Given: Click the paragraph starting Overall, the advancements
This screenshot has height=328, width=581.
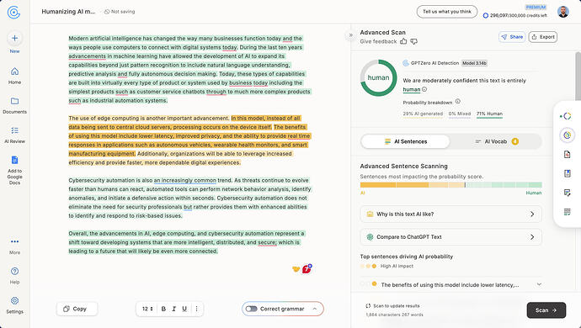Looking at the screenshot, I should pyautogui.click(x=187, y=242).
